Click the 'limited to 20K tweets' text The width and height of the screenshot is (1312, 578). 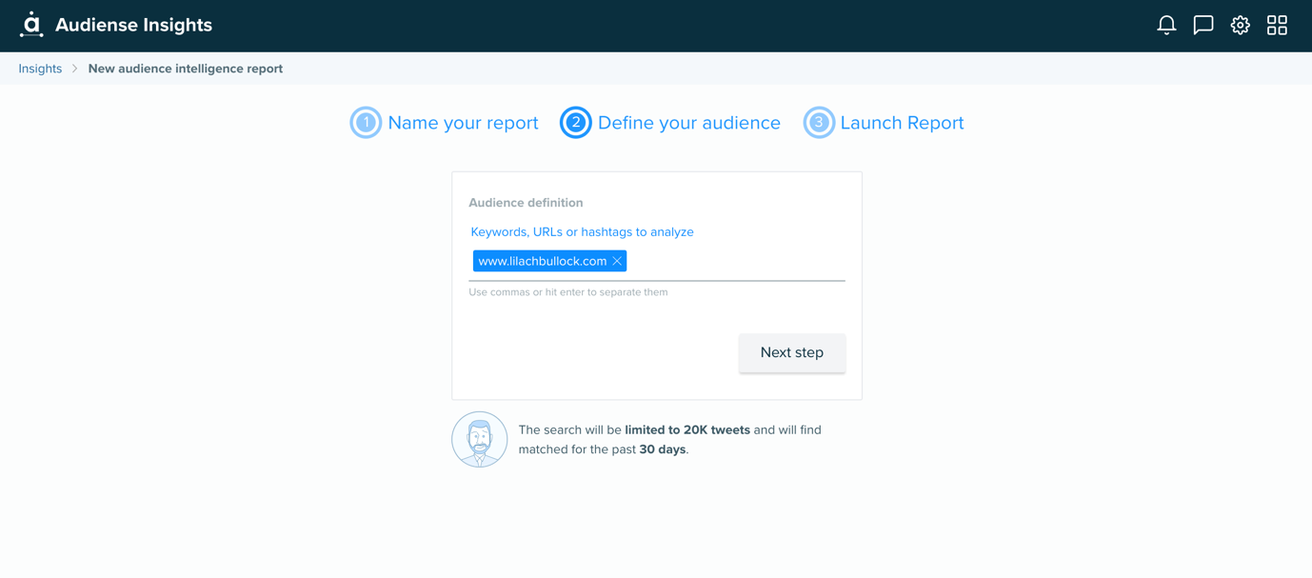pyautogui.click(x=687, y=430)
